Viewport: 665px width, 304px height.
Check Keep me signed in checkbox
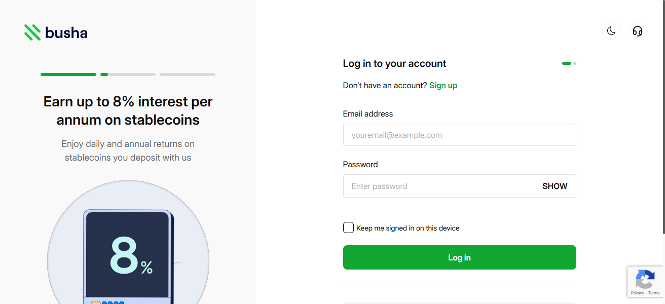[x=348, y=227]
